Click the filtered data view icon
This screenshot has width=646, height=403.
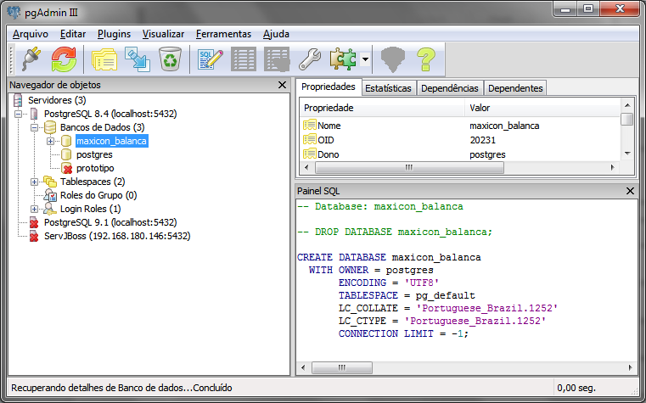click(277, 59)
